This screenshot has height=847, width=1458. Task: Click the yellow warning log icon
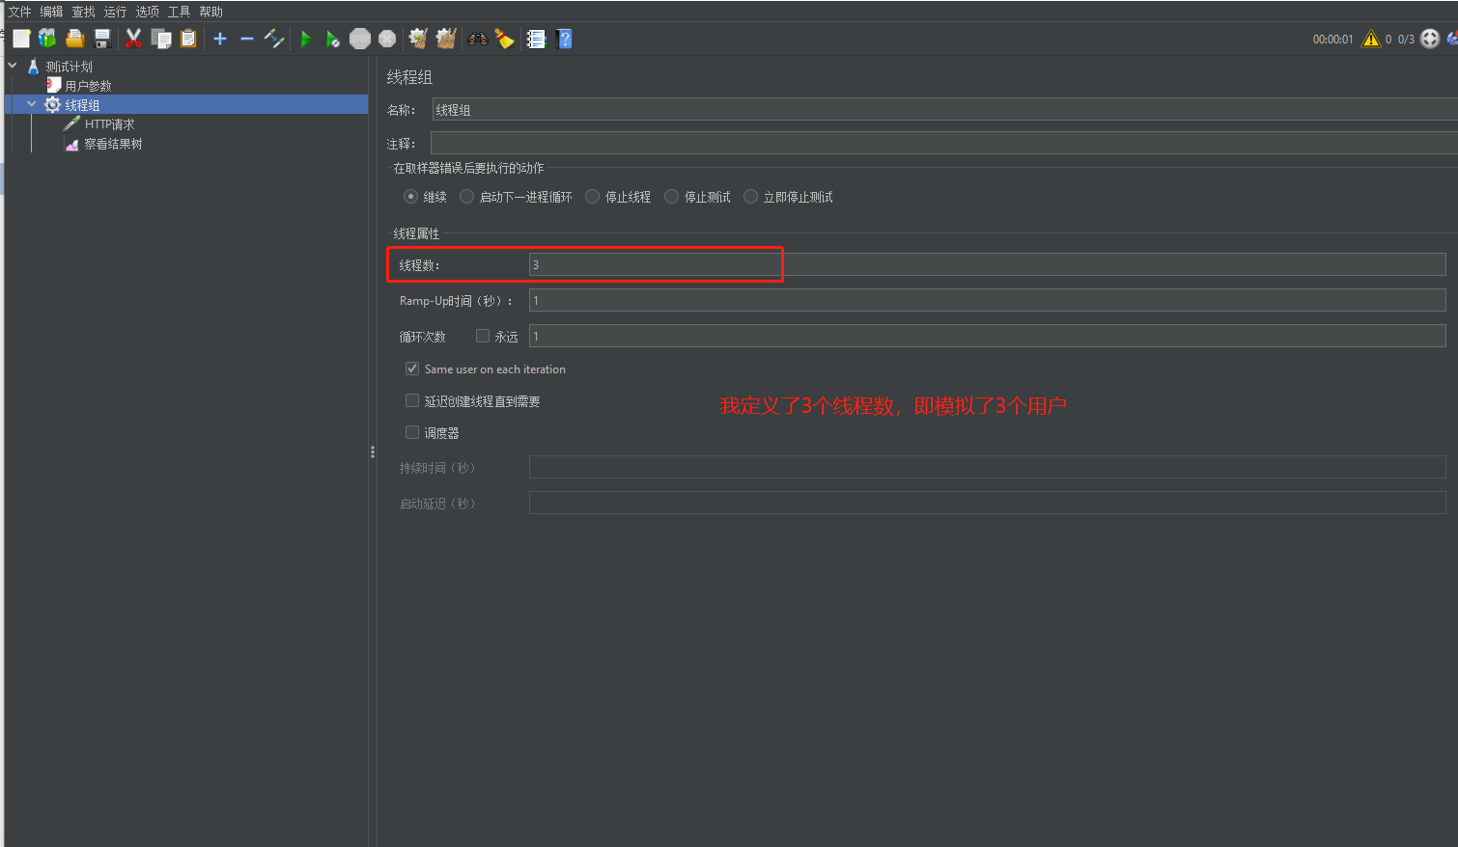click(1371, 39)
